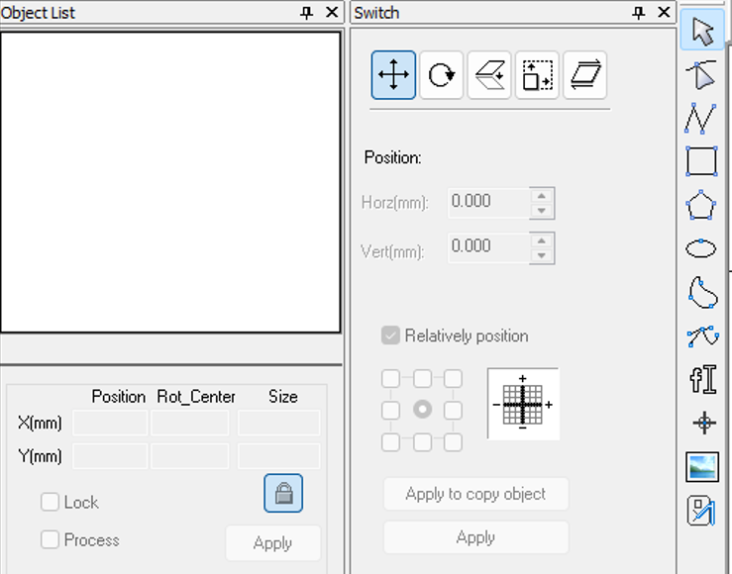Select the bottom-right anchor point
Image resolution: width=732 pixels, height=574 pixels.
453,442
